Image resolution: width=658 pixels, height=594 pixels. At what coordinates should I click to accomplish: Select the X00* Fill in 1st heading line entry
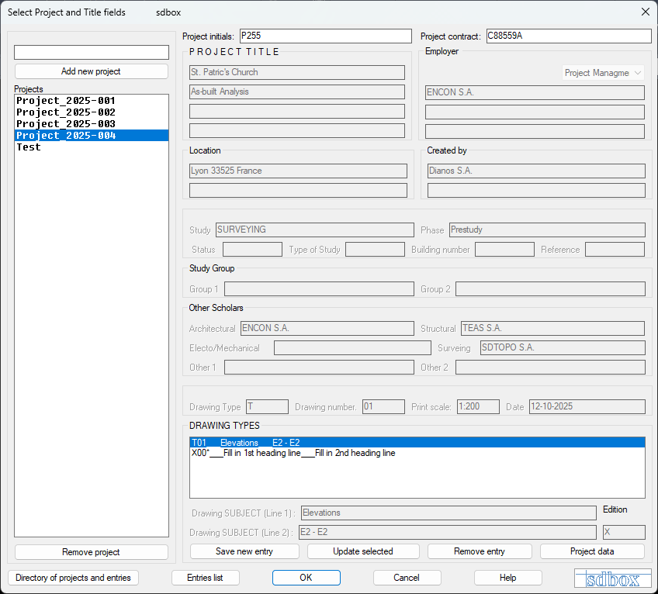pos(417,453)
